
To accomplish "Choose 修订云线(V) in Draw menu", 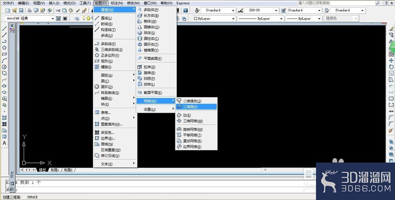I will pos(115,156).
